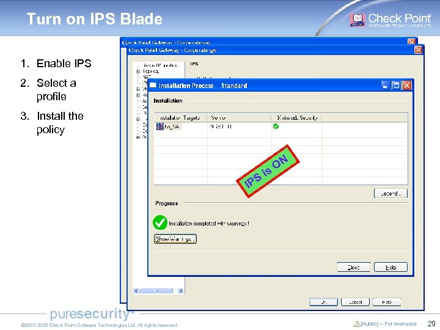The image size is (440, 330).
Task: Click OK in the Gateway properties window
Action: click(x=323, y=302)
